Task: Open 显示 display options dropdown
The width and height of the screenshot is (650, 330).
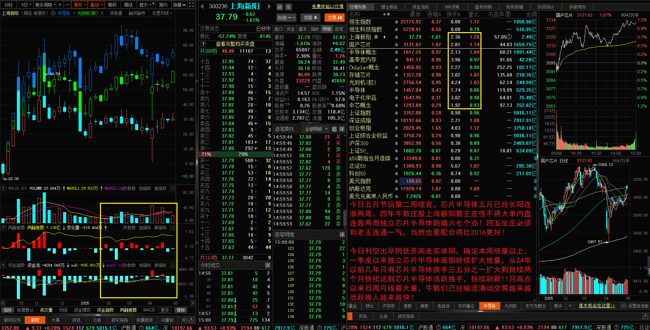Action: click(x=145, y=5)
